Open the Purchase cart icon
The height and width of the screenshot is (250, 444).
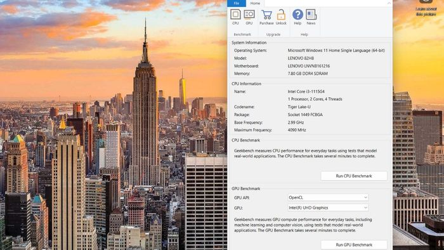tap(266, 17)
